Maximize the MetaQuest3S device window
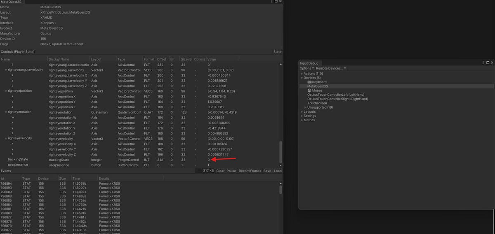The width and height of the screenshot is (495, 234). pos(276,2)
